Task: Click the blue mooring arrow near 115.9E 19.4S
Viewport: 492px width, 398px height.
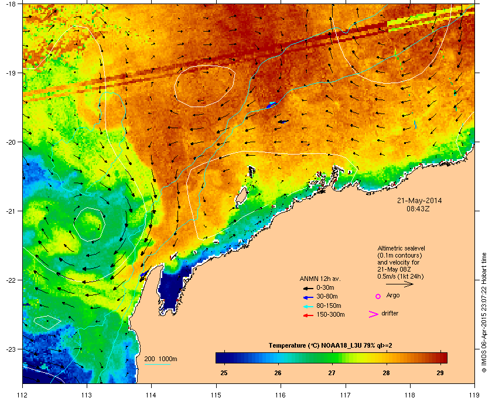Action: [x=271, y=105]
